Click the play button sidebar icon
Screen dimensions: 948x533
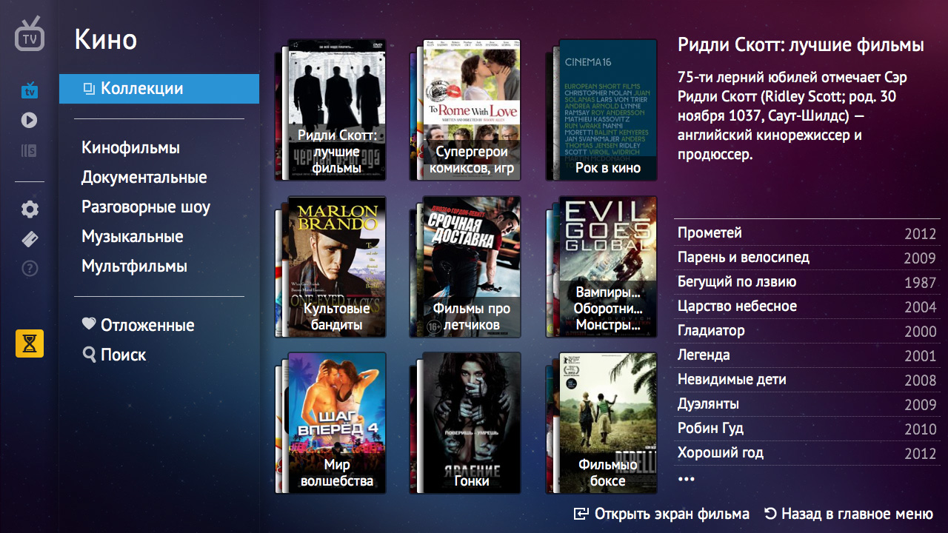[x=30, y=120]
